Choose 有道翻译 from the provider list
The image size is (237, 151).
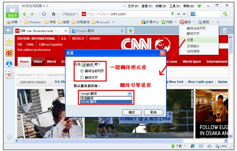(x=106, y=98)
